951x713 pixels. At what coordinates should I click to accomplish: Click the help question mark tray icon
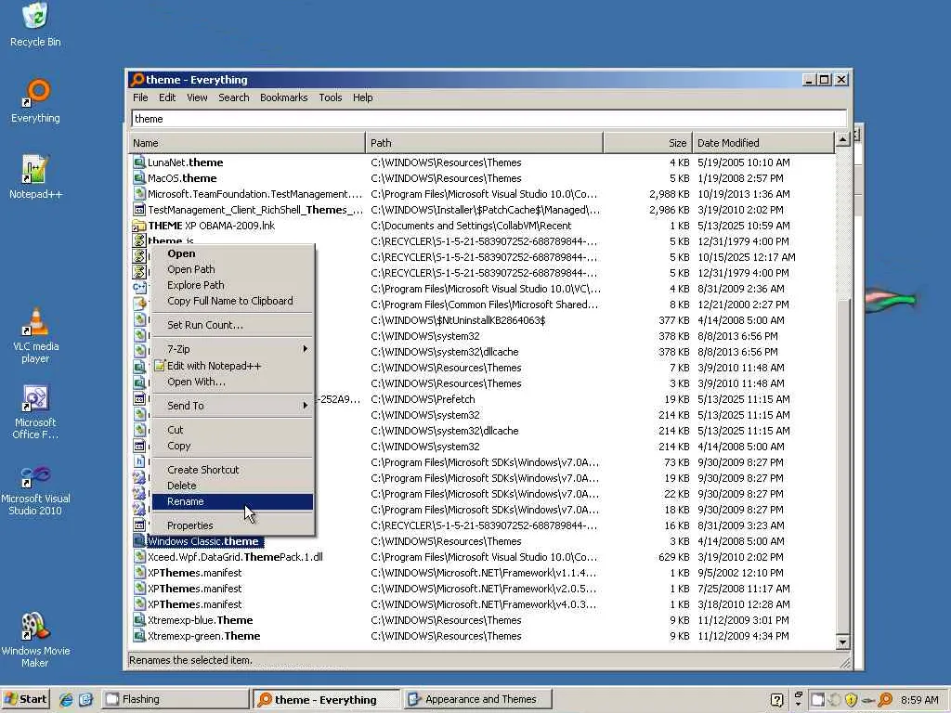pyautogui.click(x=777, y=700)
